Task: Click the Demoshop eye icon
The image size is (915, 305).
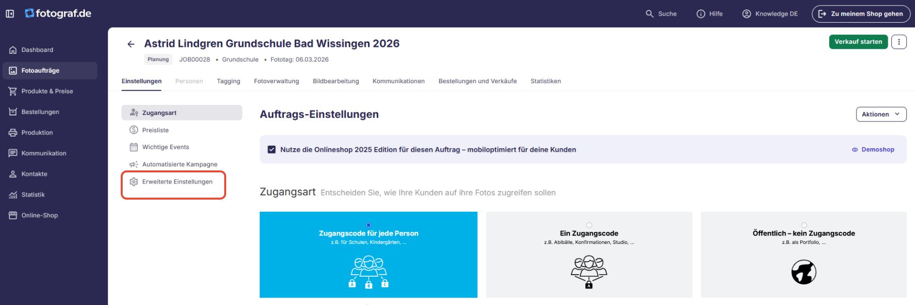Action: click(x=855, y=150)
